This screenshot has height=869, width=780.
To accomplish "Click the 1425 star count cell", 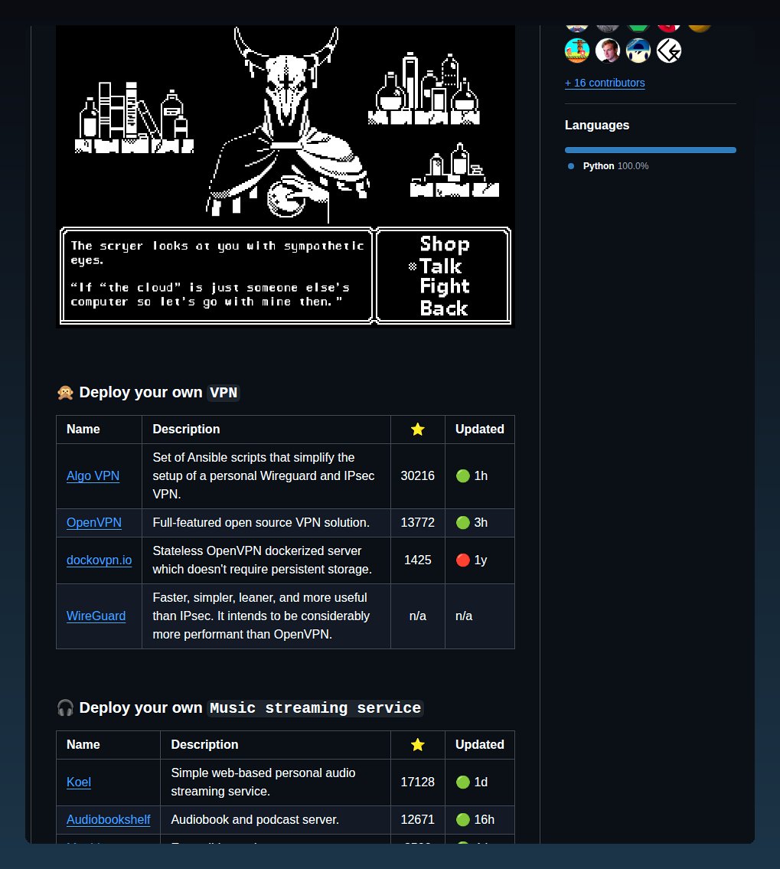I will pyautogui.click(x=418, y=560).
